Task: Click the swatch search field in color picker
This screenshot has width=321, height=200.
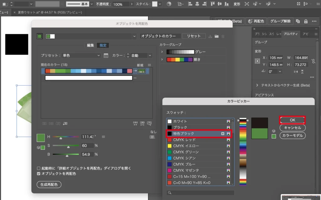Action: point(201,192)
